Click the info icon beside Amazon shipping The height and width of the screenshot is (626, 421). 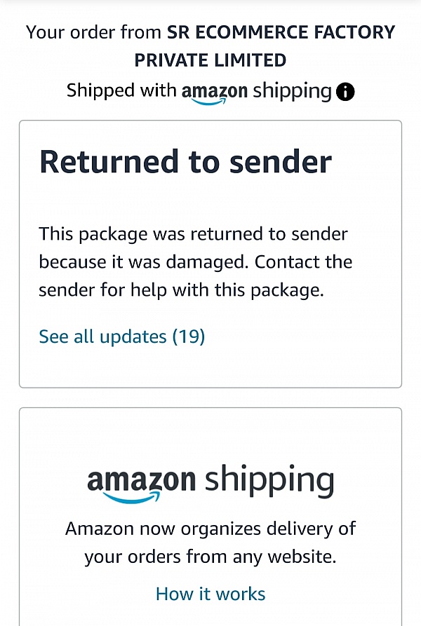[345, 92]
